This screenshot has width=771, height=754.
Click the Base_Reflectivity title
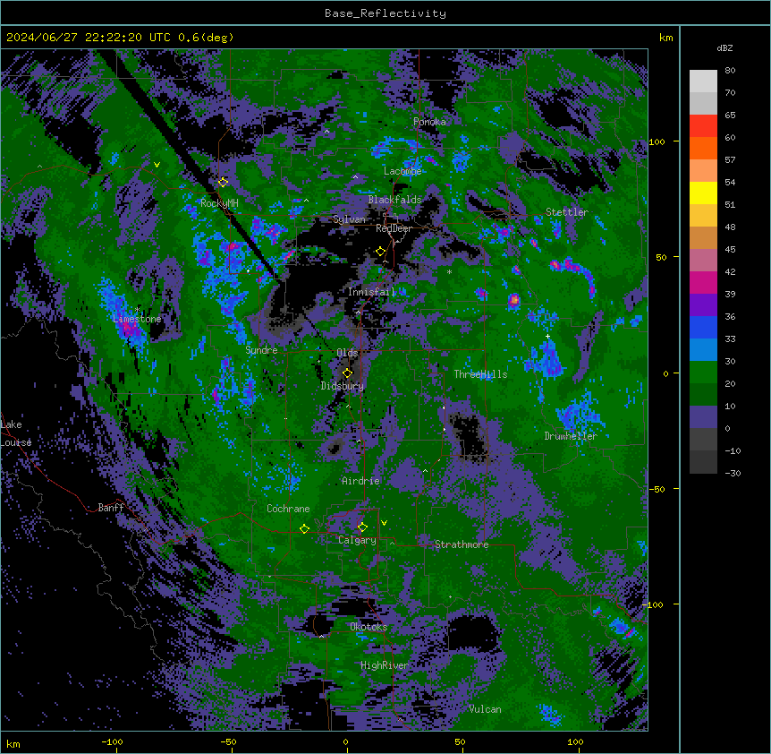pos(385,13)
